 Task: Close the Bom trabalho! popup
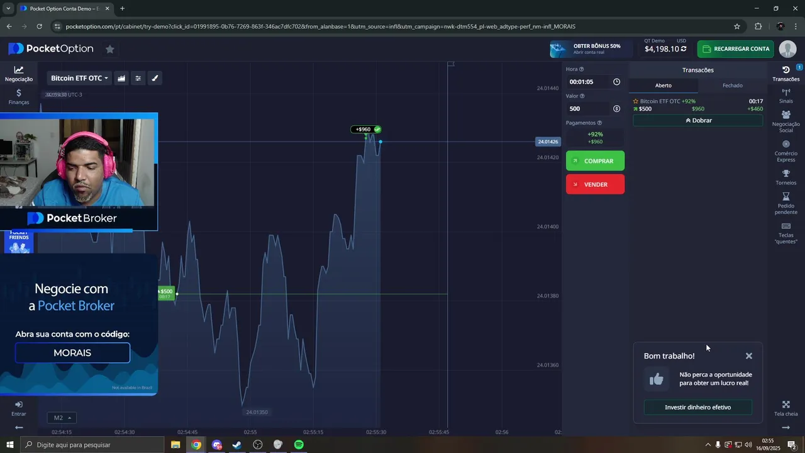[749, 356]
